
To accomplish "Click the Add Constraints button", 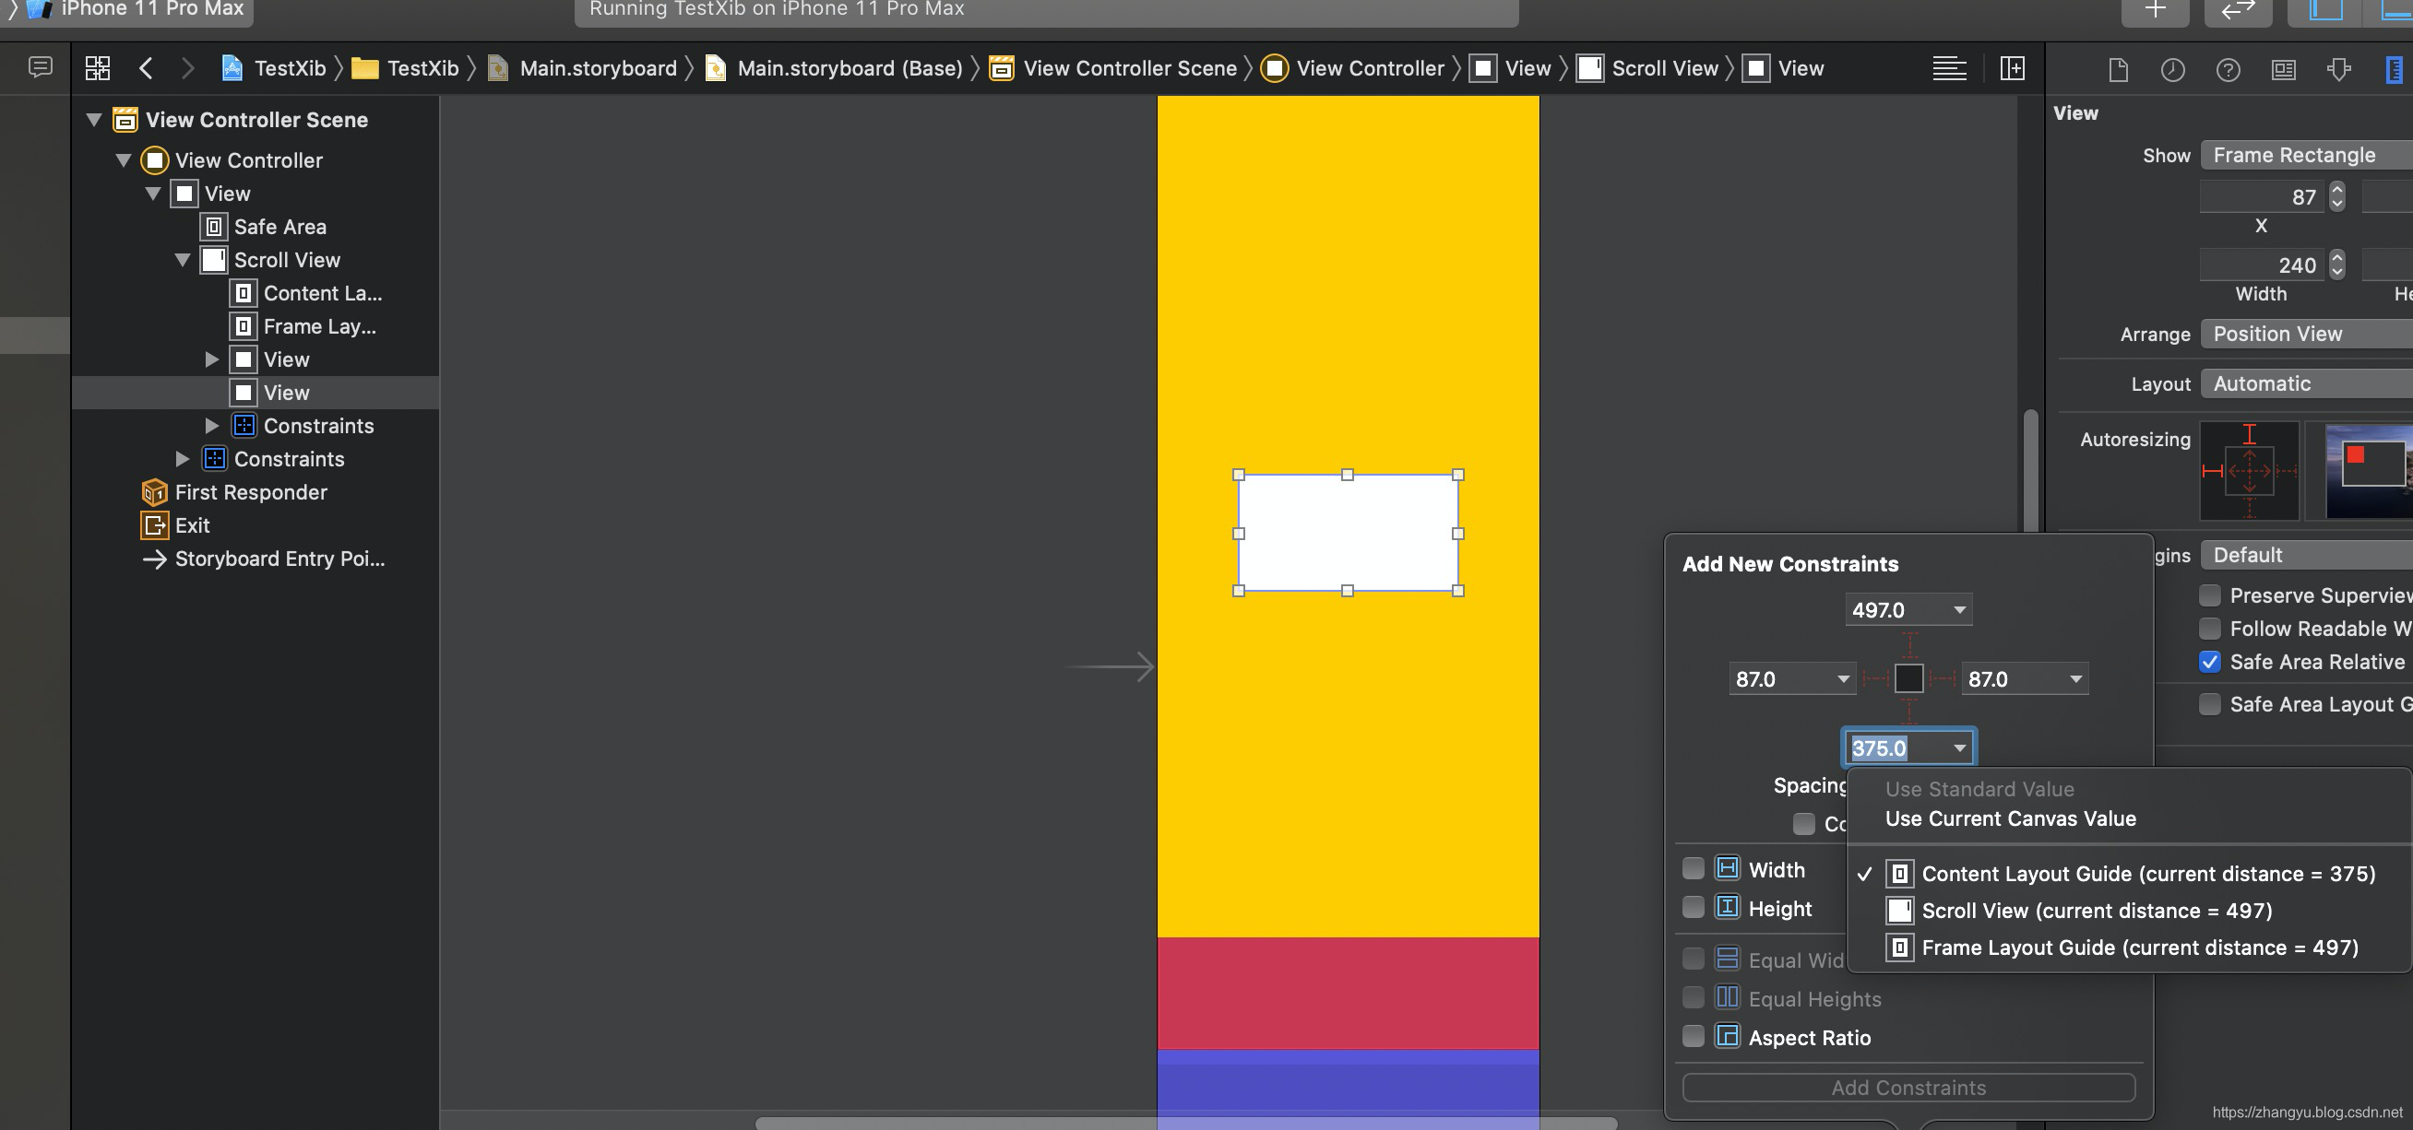I will pyautogui.click(x=1908, y=1086).
